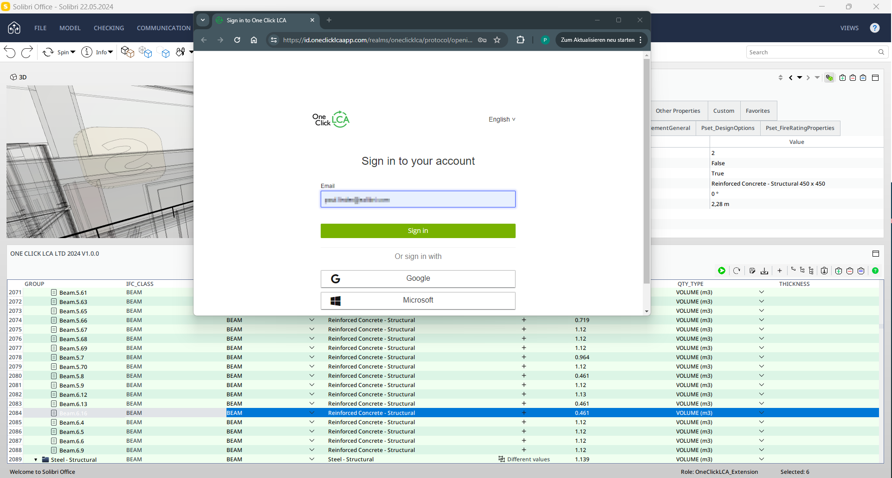The width and height of the screenshot is (892, 478).
Task: Toggle the green cube selection-sync button
Action: click(x=829, y=78)
